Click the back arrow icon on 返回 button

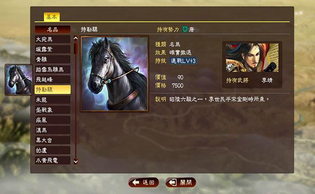click(136, 182)
